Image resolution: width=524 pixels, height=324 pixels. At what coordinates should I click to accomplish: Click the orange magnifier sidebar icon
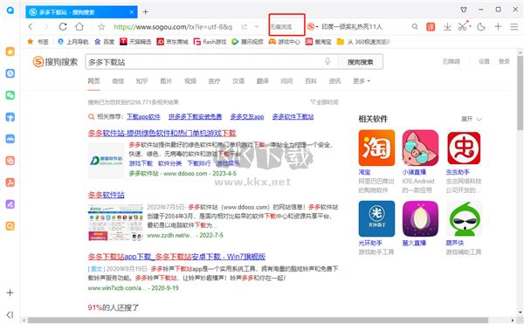10,226
